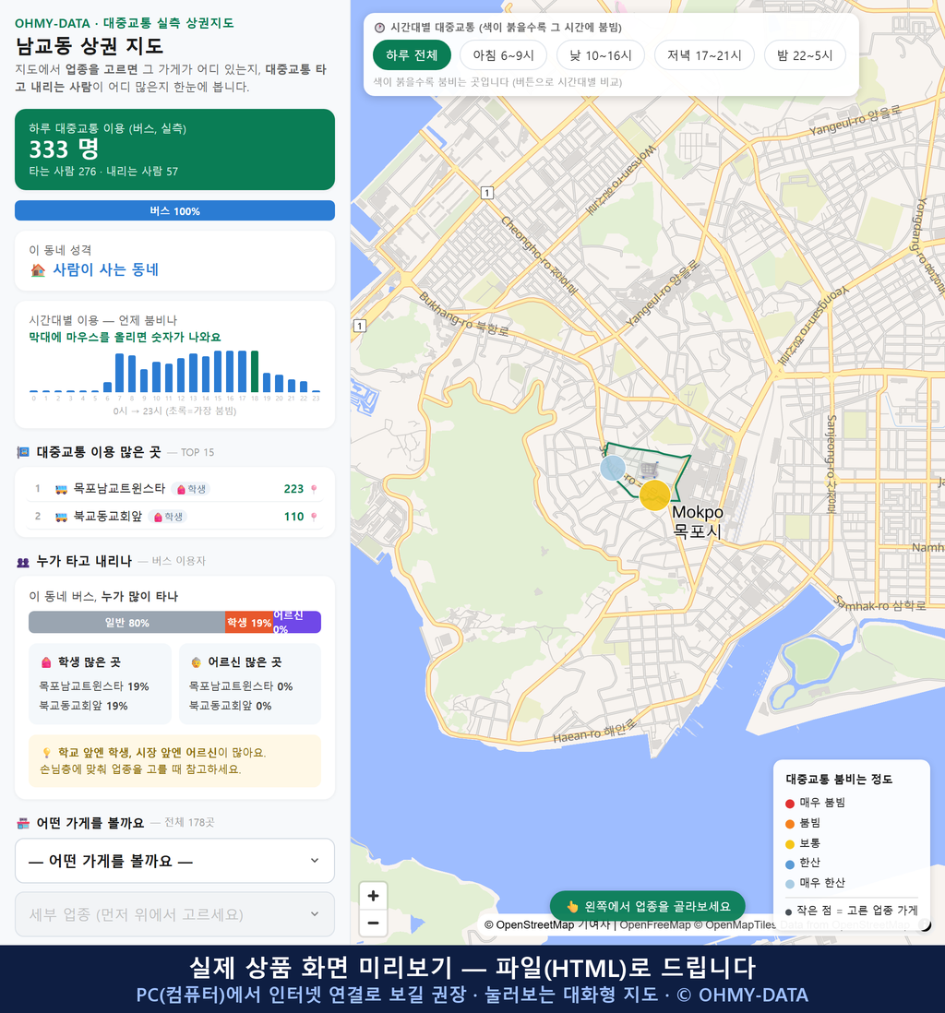Click 목포남교트윈스타 19% in student card
The image size is (945, 1013).
pyautogui.click(x=94, y=686)
